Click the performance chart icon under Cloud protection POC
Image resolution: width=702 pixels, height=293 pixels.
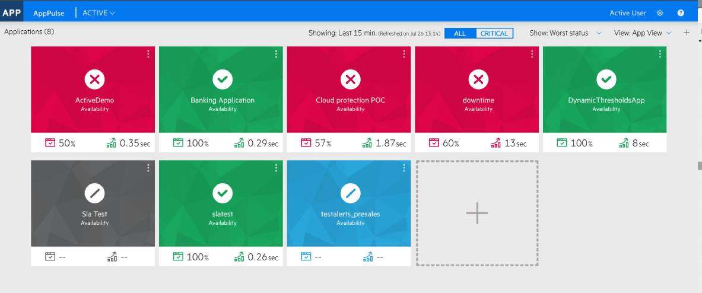tap(367, 143)
